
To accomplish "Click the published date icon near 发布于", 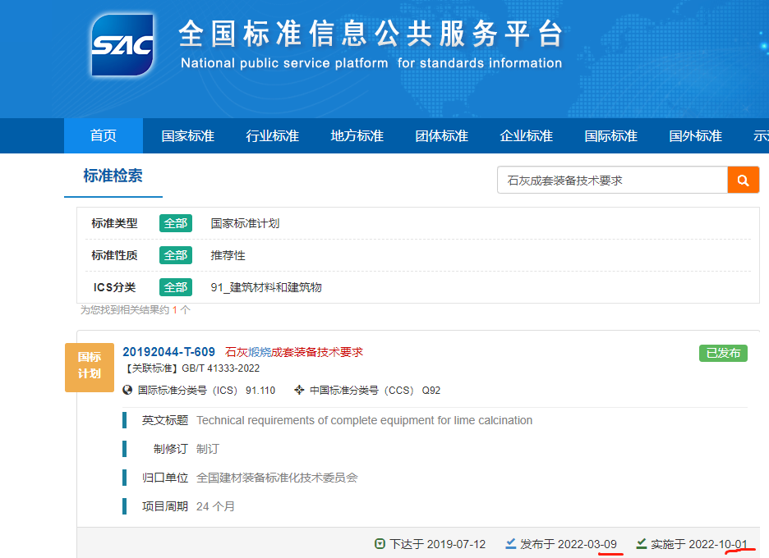I will (x=510, y=544).
